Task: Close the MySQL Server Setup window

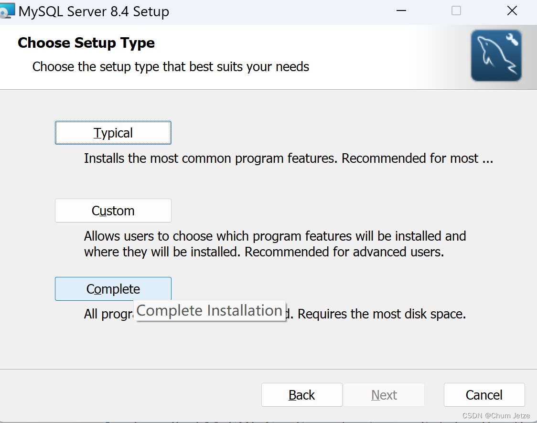Action: pos(512,11)
